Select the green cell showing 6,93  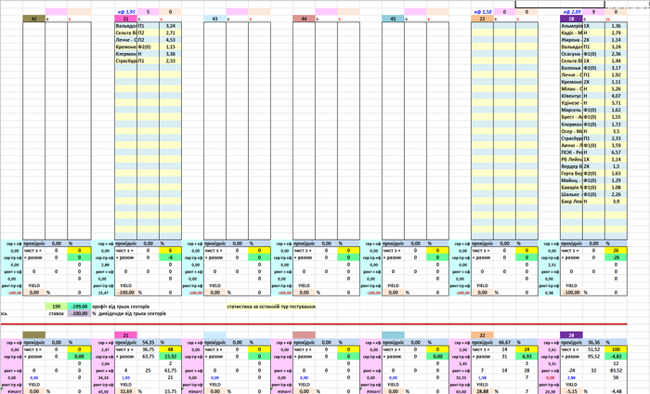[x=526, y=357]
